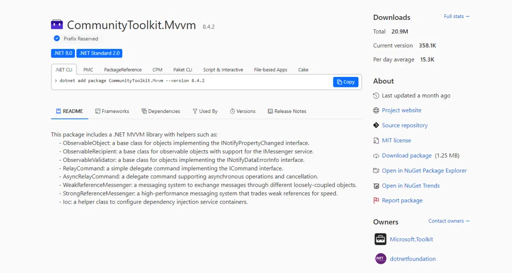Switch to the PackageReference tab

[x=123, y=70]
